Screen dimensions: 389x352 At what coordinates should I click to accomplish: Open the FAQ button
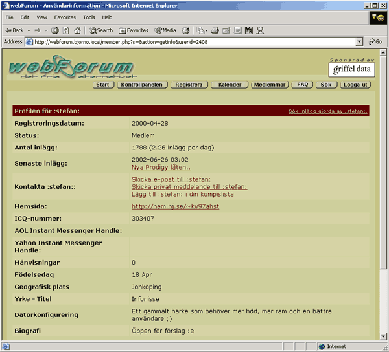click(302, 85)
